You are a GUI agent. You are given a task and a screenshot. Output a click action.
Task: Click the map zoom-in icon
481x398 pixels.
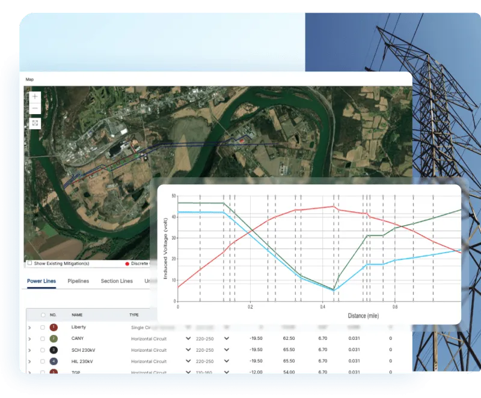(34, 96)
